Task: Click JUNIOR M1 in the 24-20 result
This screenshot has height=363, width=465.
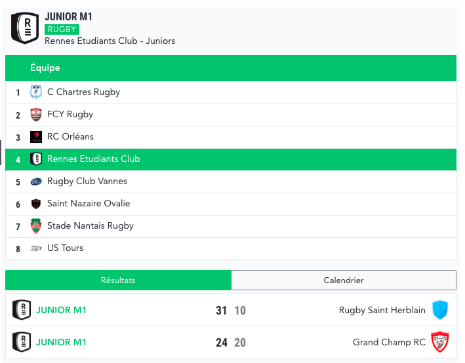Action: pos(61,342)
